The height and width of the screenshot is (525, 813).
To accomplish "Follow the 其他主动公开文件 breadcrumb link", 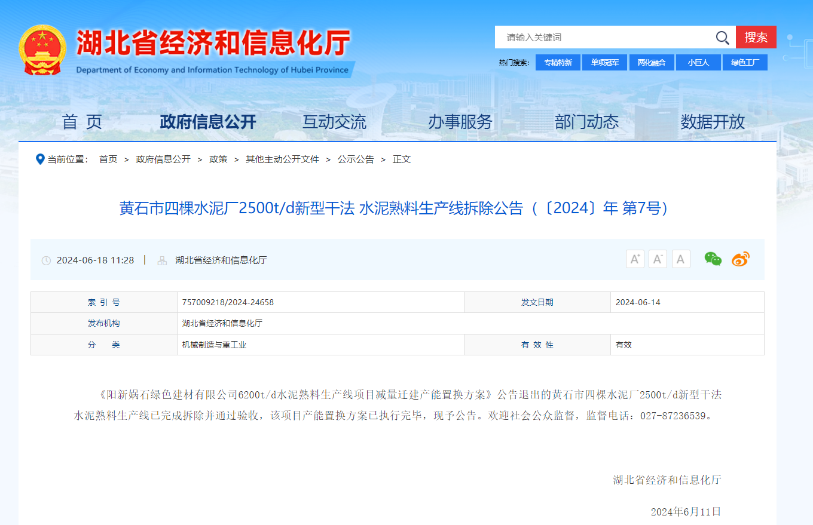I will point(282,159).
